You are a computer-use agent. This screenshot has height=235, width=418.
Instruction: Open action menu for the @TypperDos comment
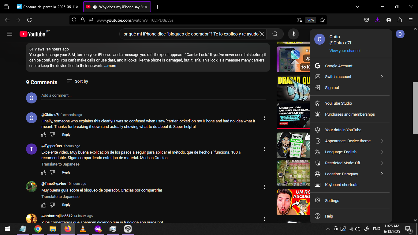click(x=265, y=149)
